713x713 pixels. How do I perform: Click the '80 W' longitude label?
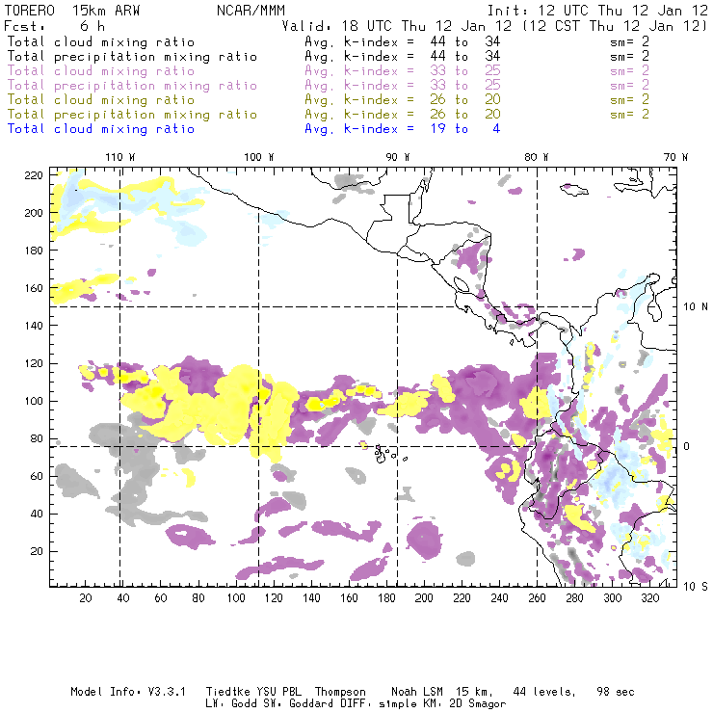pos(536,157)
